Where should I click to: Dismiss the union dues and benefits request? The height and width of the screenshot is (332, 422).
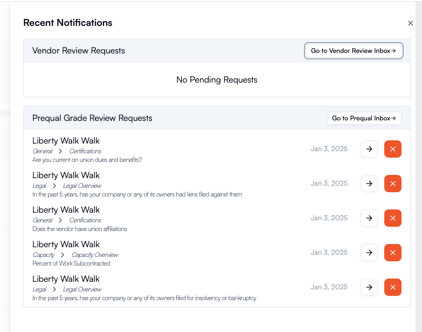pyautogui.click(x=393, y=149)
